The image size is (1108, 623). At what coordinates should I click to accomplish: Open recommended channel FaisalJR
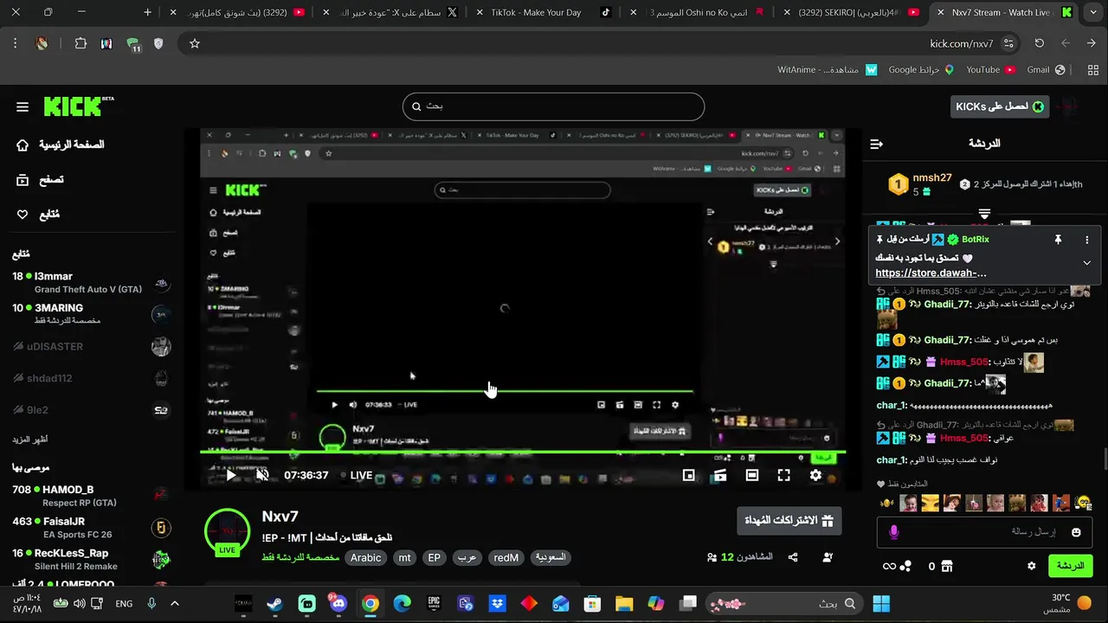[91, 528]
